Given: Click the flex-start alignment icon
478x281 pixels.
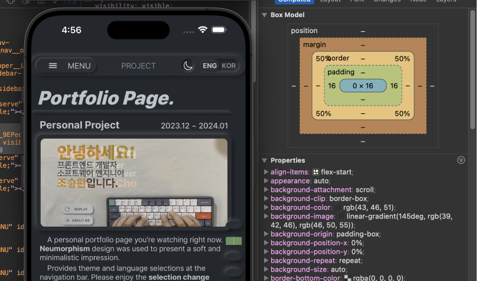Looking at the screenshot, I should click(316, 172).
